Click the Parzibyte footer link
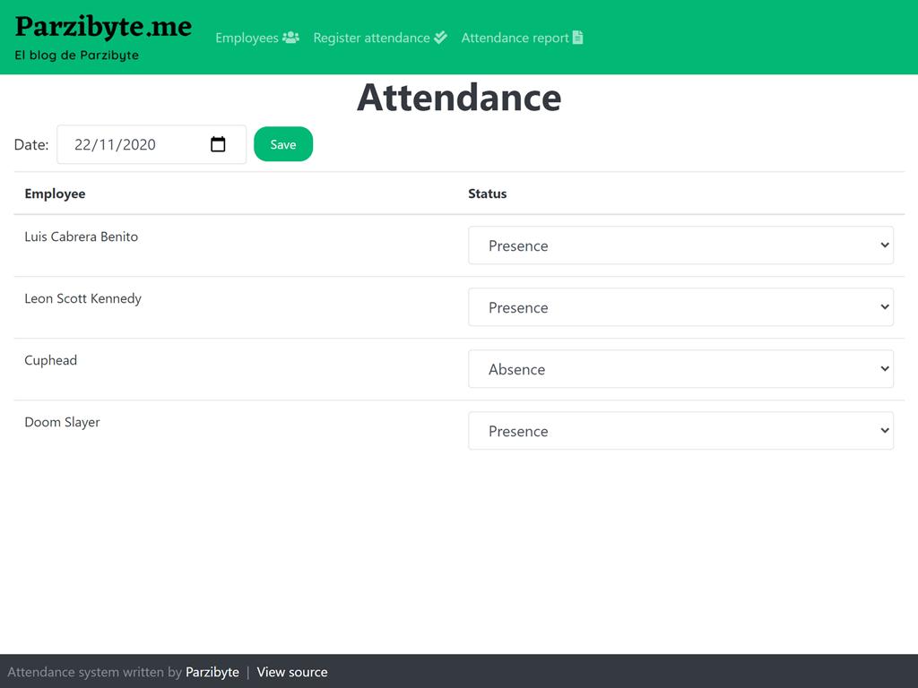Screen dimensions: 918x688 pyautogui.click(x=212, y=672)
